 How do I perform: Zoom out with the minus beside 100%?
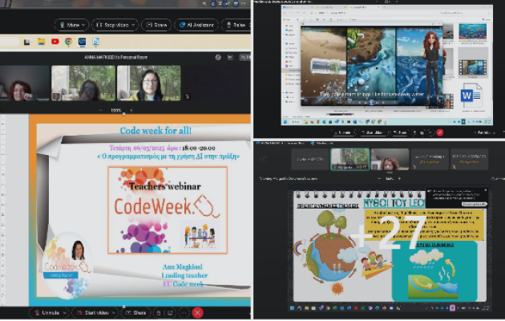click(101, 110)
